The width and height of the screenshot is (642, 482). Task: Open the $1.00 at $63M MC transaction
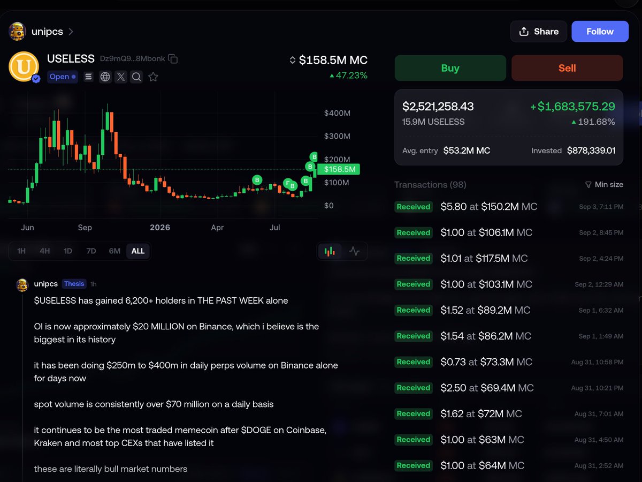[x=509, y=440]
